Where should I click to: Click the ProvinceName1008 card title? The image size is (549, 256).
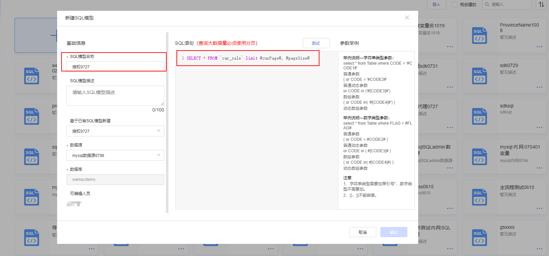coord(520,28)
